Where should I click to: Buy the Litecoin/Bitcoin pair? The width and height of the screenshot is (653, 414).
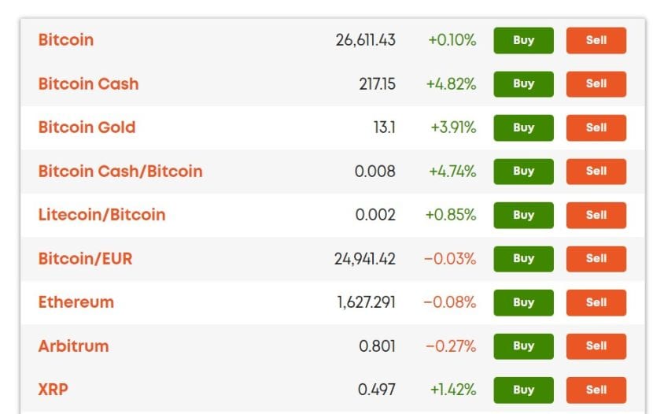click(x=523, y=216)
